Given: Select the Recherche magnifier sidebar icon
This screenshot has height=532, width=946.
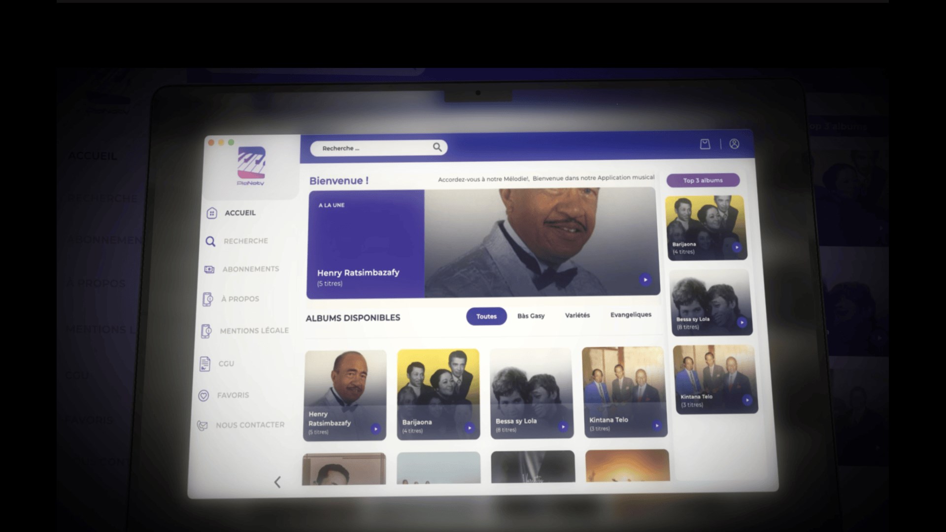Looking at the screenshot, I should click(210, 241).
